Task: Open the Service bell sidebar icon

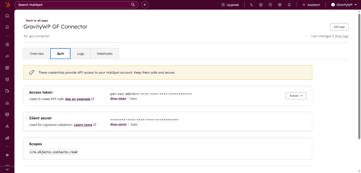Action: [7, 103]
